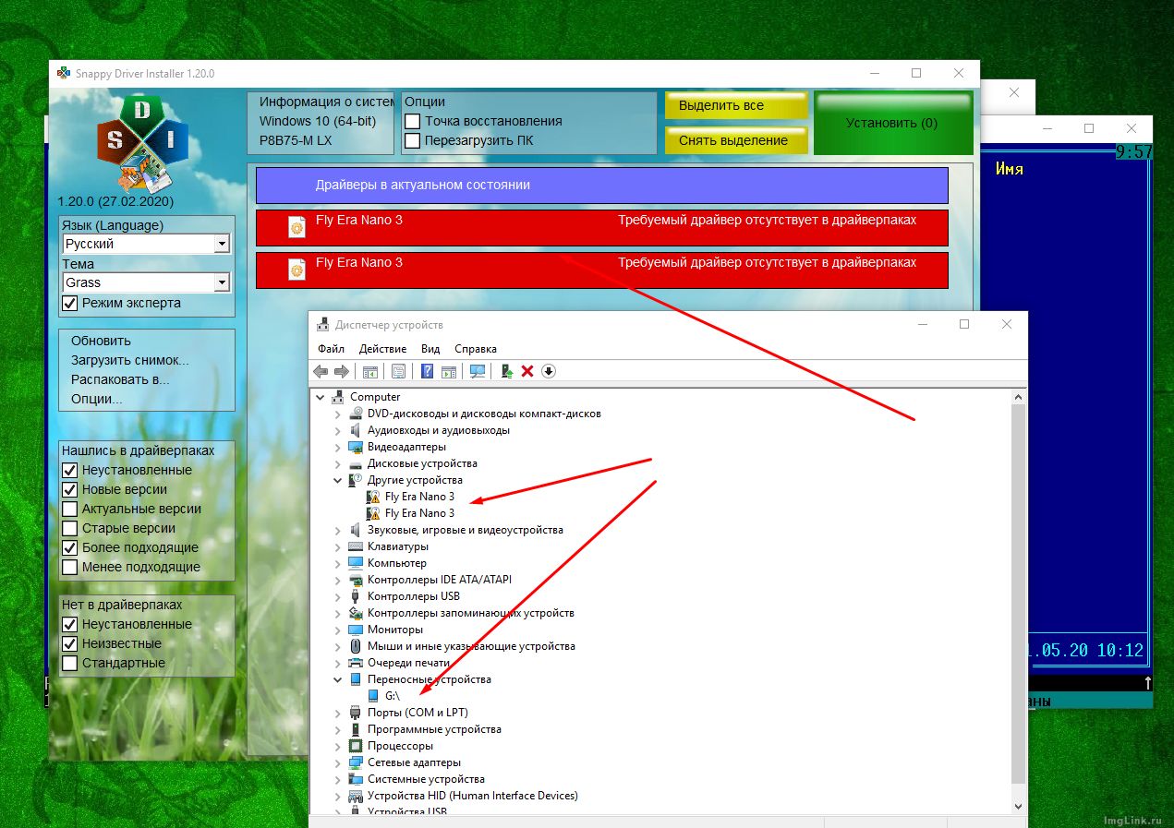Click the Device Manager vertical scrollbar
Viewport: 1174px width, 828px height.
[1019, 591]
